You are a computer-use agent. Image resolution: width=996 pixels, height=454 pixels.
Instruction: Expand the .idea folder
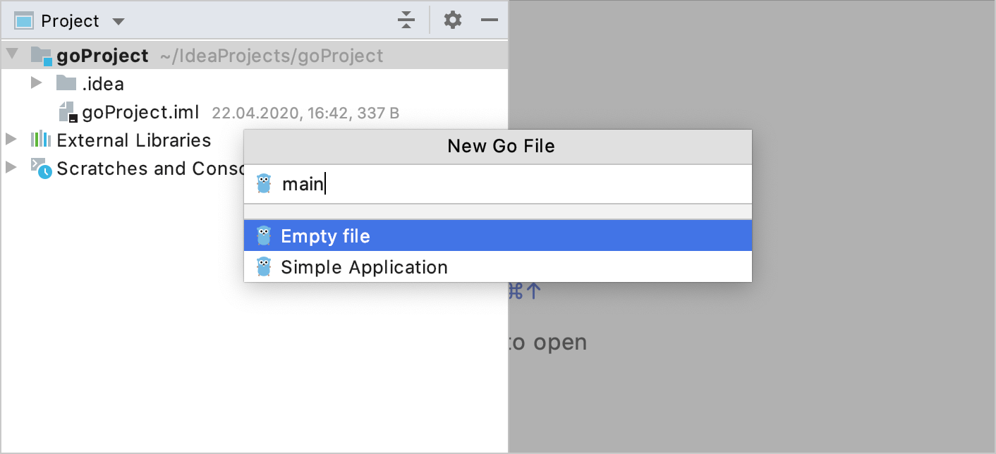point(37,82)
